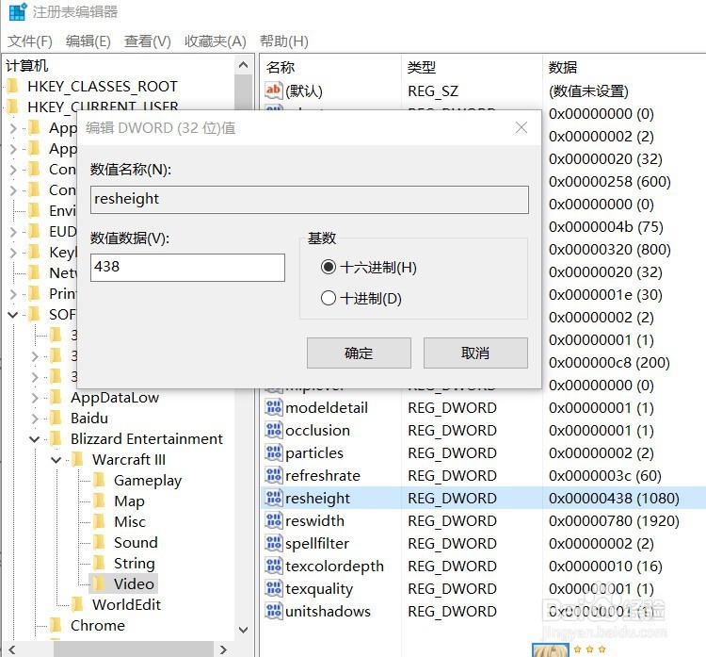Collapse the SOF... software tree node

(12, 314)
